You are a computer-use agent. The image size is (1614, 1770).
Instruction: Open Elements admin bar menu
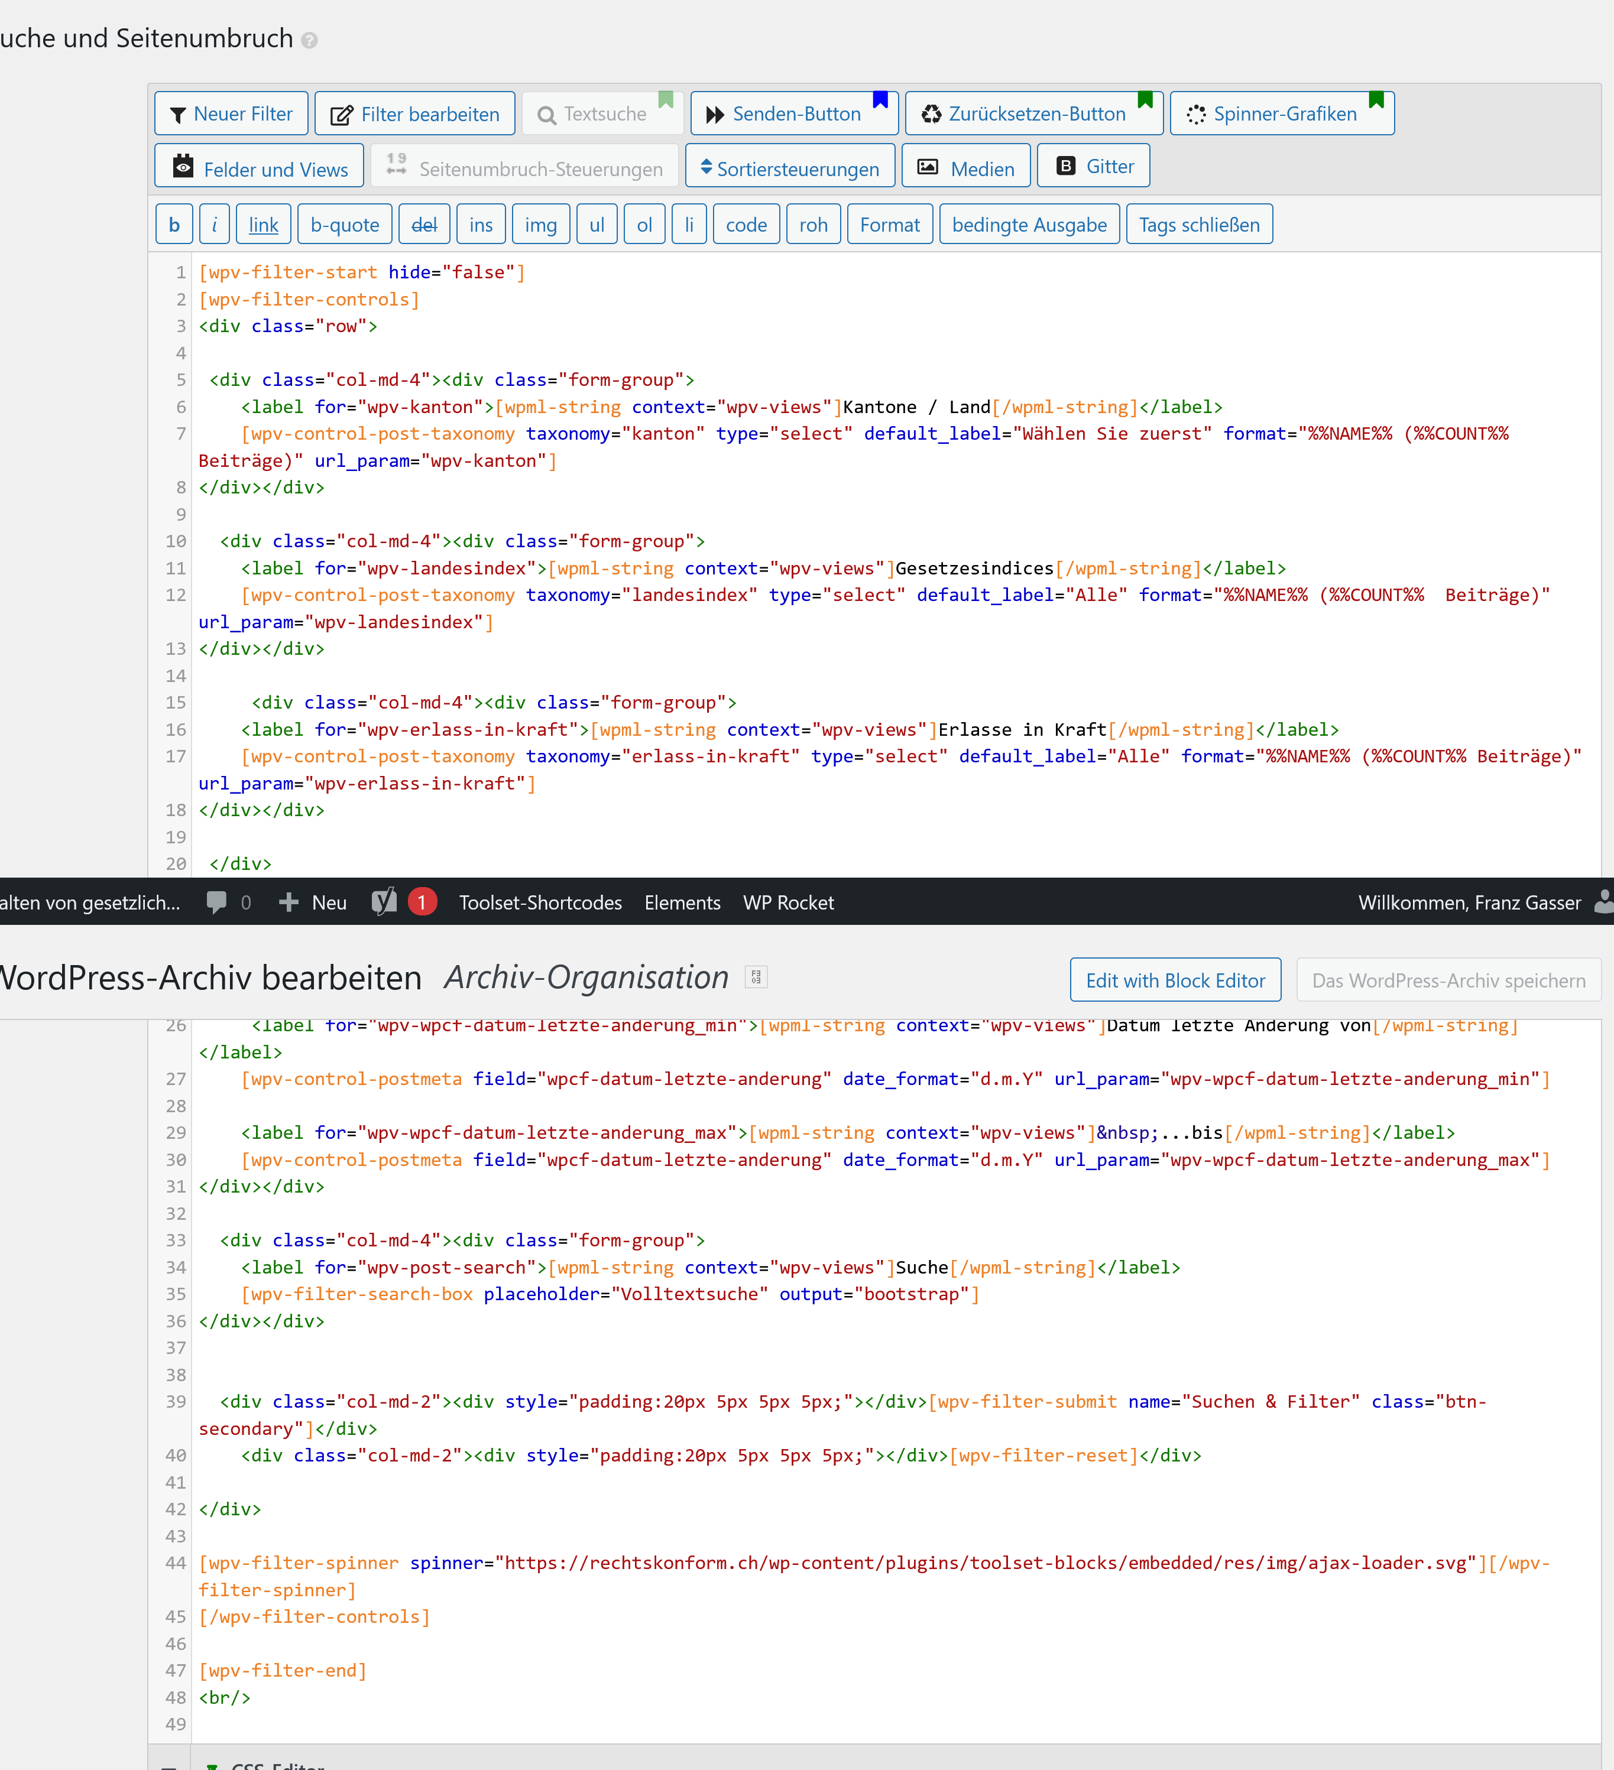(682, 902)
